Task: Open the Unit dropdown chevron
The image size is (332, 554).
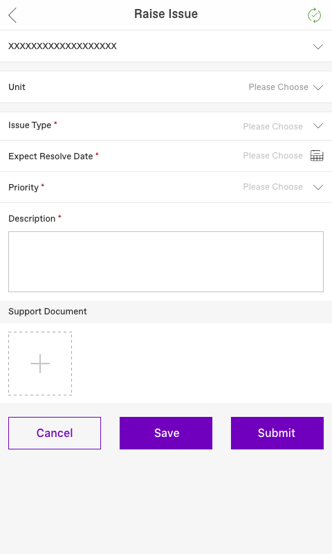Action: point(318,87)
